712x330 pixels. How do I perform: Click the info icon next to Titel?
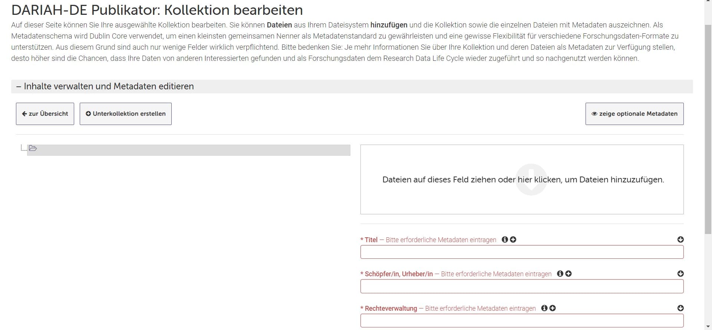(505, 240)
